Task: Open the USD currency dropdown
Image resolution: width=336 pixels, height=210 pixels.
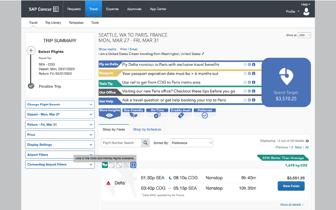Action: (304, 35)
